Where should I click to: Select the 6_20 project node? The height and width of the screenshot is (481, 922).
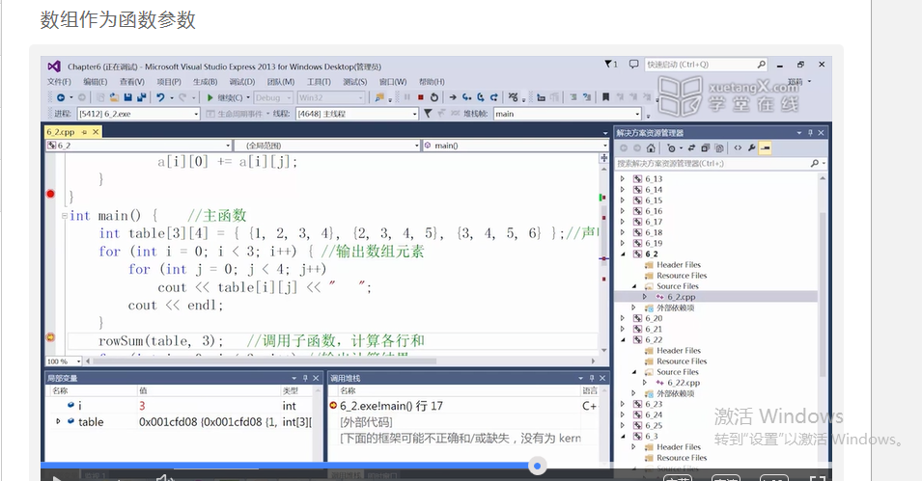(654, 318)
